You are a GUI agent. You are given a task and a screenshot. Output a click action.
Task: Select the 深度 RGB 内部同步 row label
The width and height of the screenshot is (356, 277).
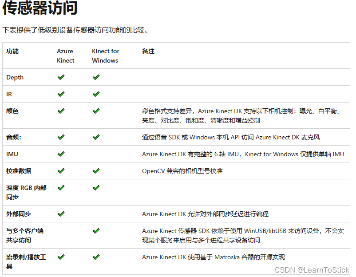coord(26,193)
